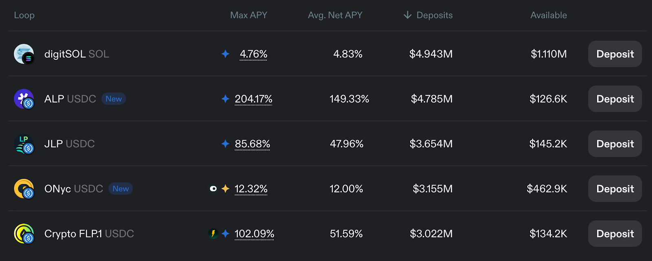
Task: Click the lightning badge in Crypto FLP.1 row
Action: coord(213,234)
